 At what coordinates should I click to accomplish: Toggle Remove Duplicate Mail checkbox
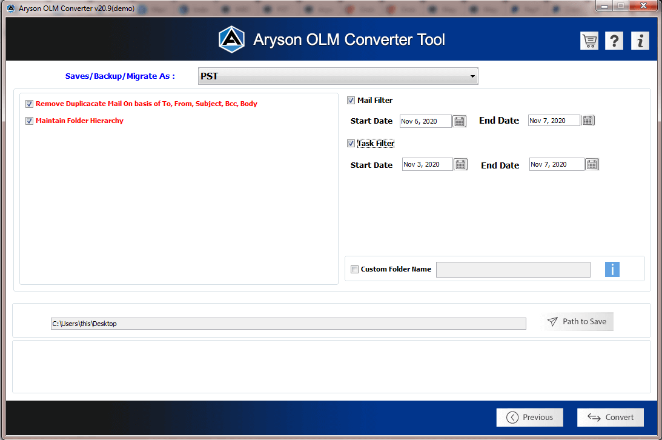pyautogui.click(x=29, y=104)
